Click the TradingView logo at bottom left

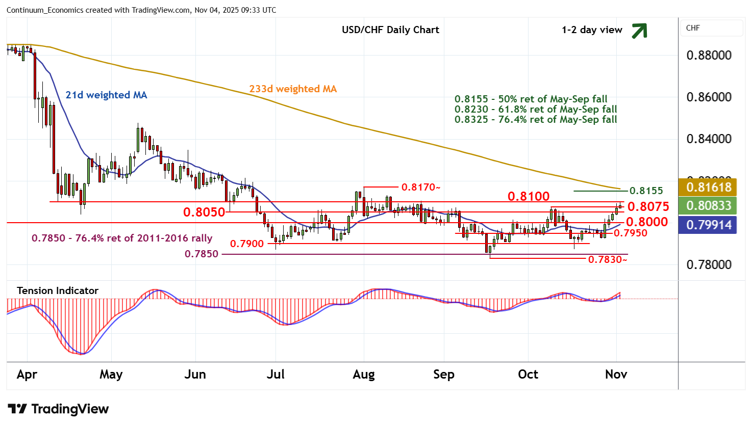[58, 409]
